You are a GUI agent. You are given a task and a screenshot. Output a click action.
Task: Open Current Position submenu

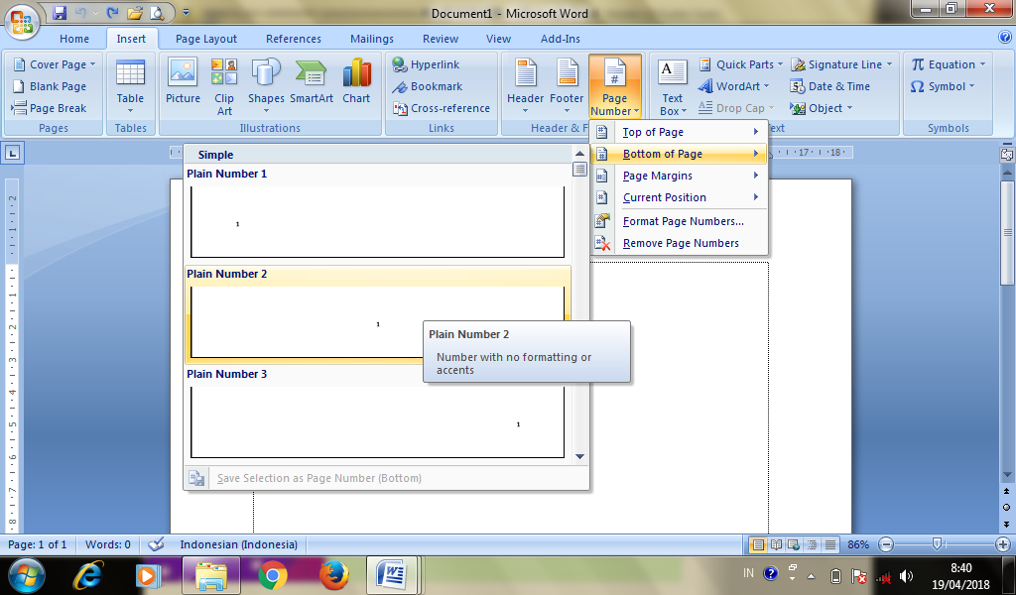pos(679,197)
